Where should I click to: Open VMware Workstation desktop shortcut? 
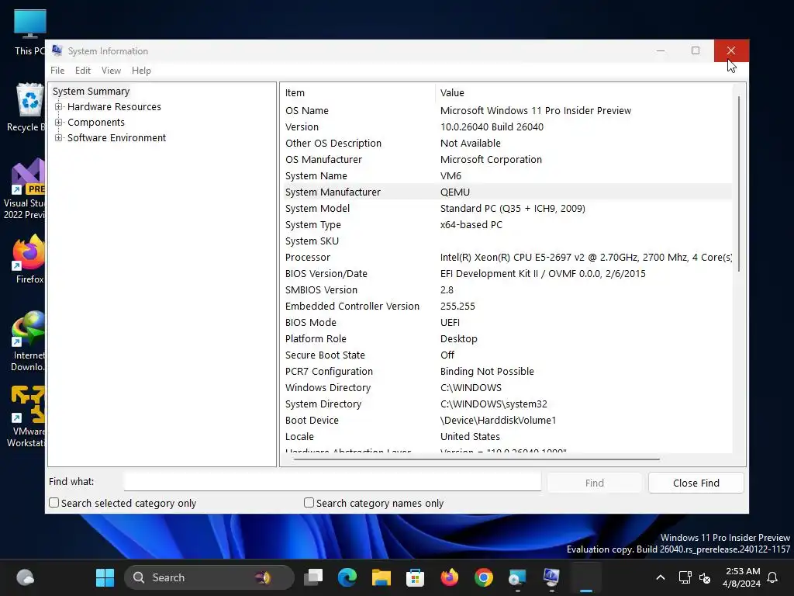coord(26,417)
